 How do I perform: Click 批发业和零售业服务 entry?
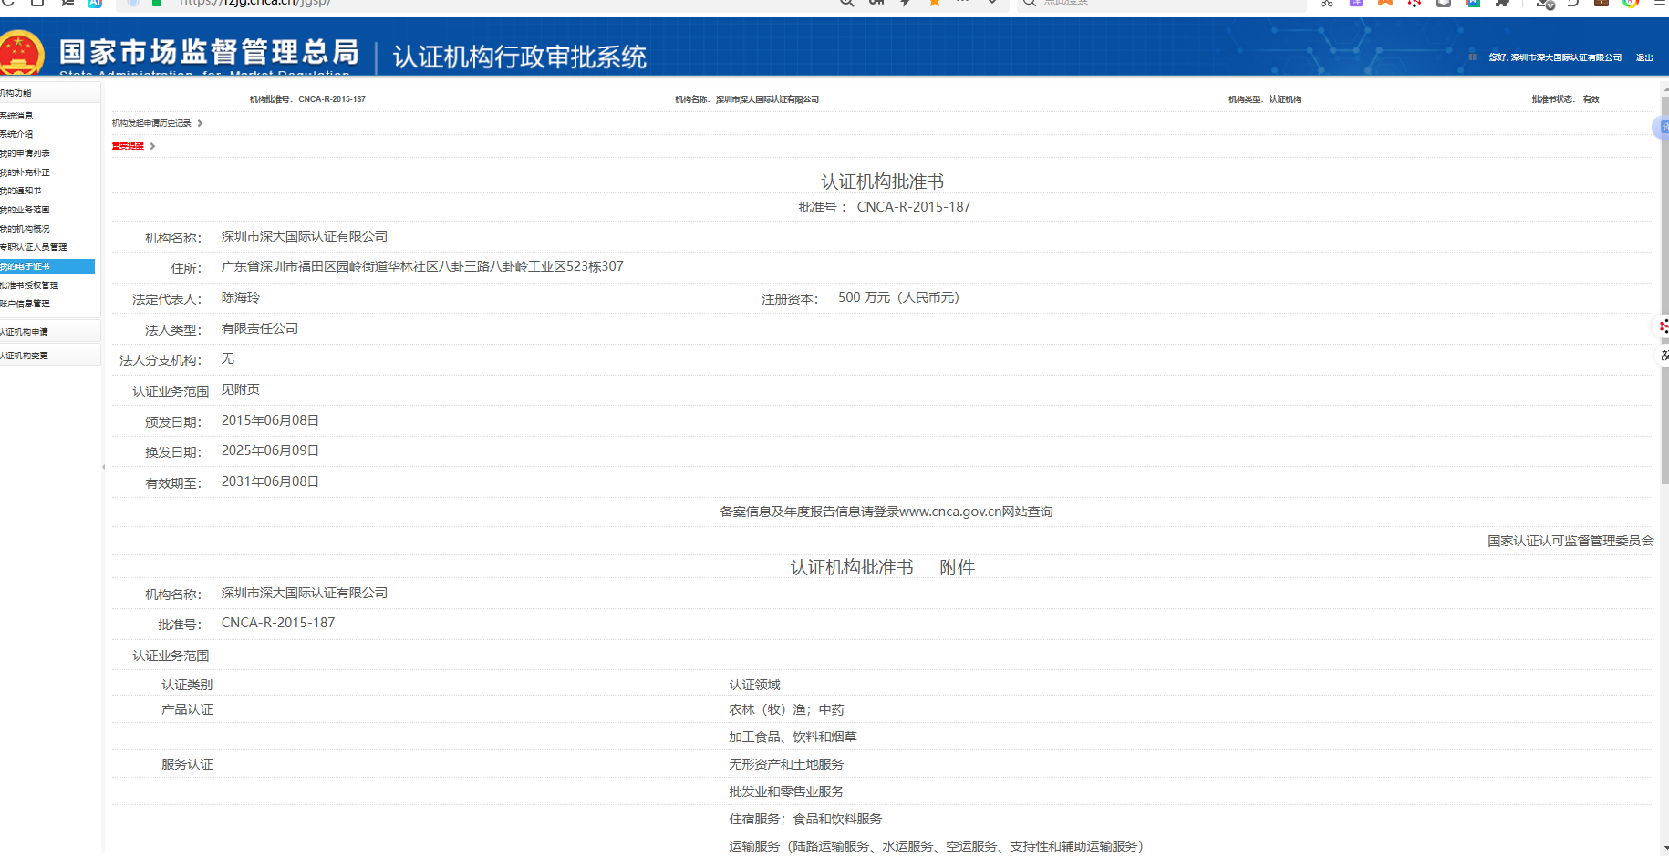786,791
